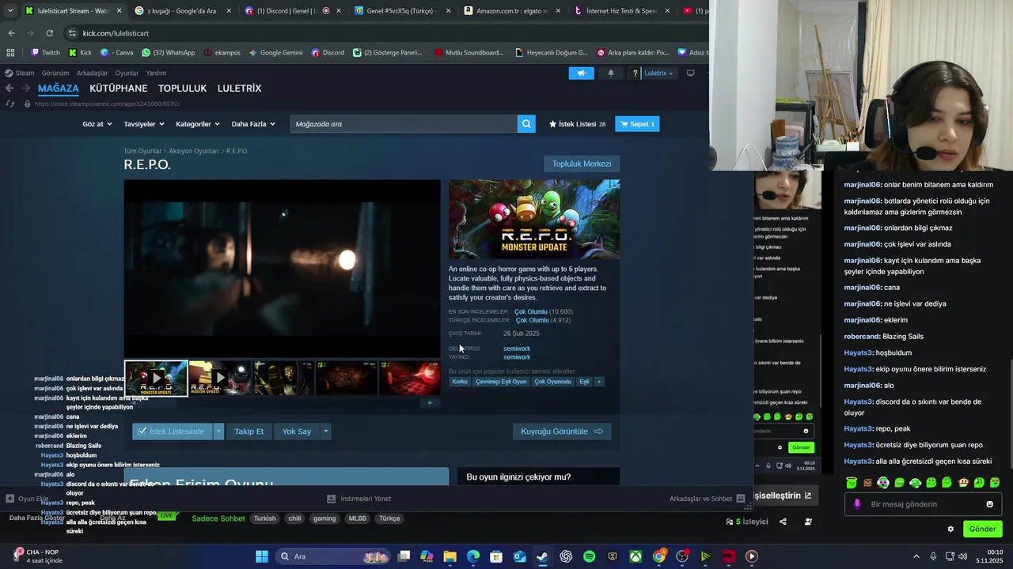Click the gaming stream tag
This screenshot has height=569, width=1013.
point(324,518)
